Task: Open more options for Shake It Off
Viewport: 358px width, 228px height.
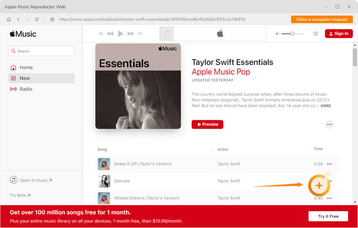Action: coord(329,164)
